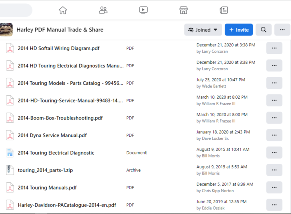Viewport: 291px width, 214px height.
Task: Open options menu for 2014 HD Softail Wiring Diagram
Action: pyautogui.click(x=274, y=48)
